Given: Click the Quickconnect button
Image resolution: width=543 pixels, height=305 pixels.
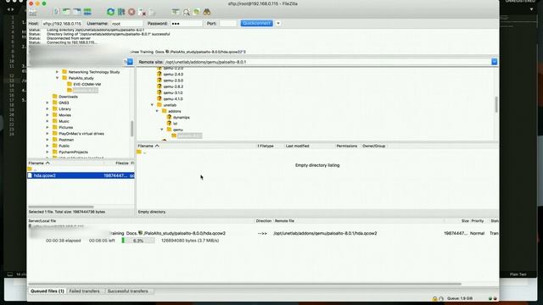Looking at the screenshot, I should point(256,23).
